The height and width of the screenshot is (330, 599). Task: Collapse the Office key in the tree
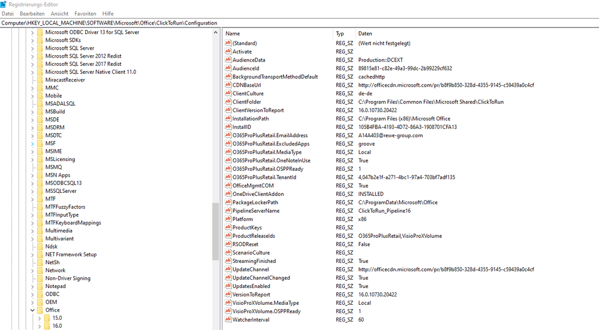click(32, 310)
